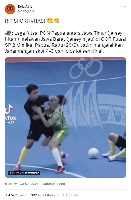Click the Bola Abis display name
Image resolution: width=131 pixels, height=200 pixels.
(x=25, y=7)
